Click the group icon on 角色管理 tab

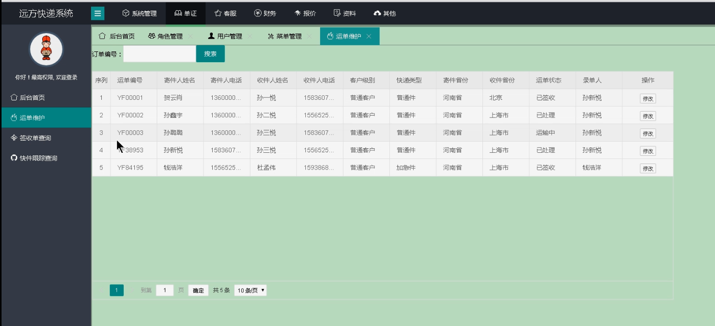tap(152, 36)
